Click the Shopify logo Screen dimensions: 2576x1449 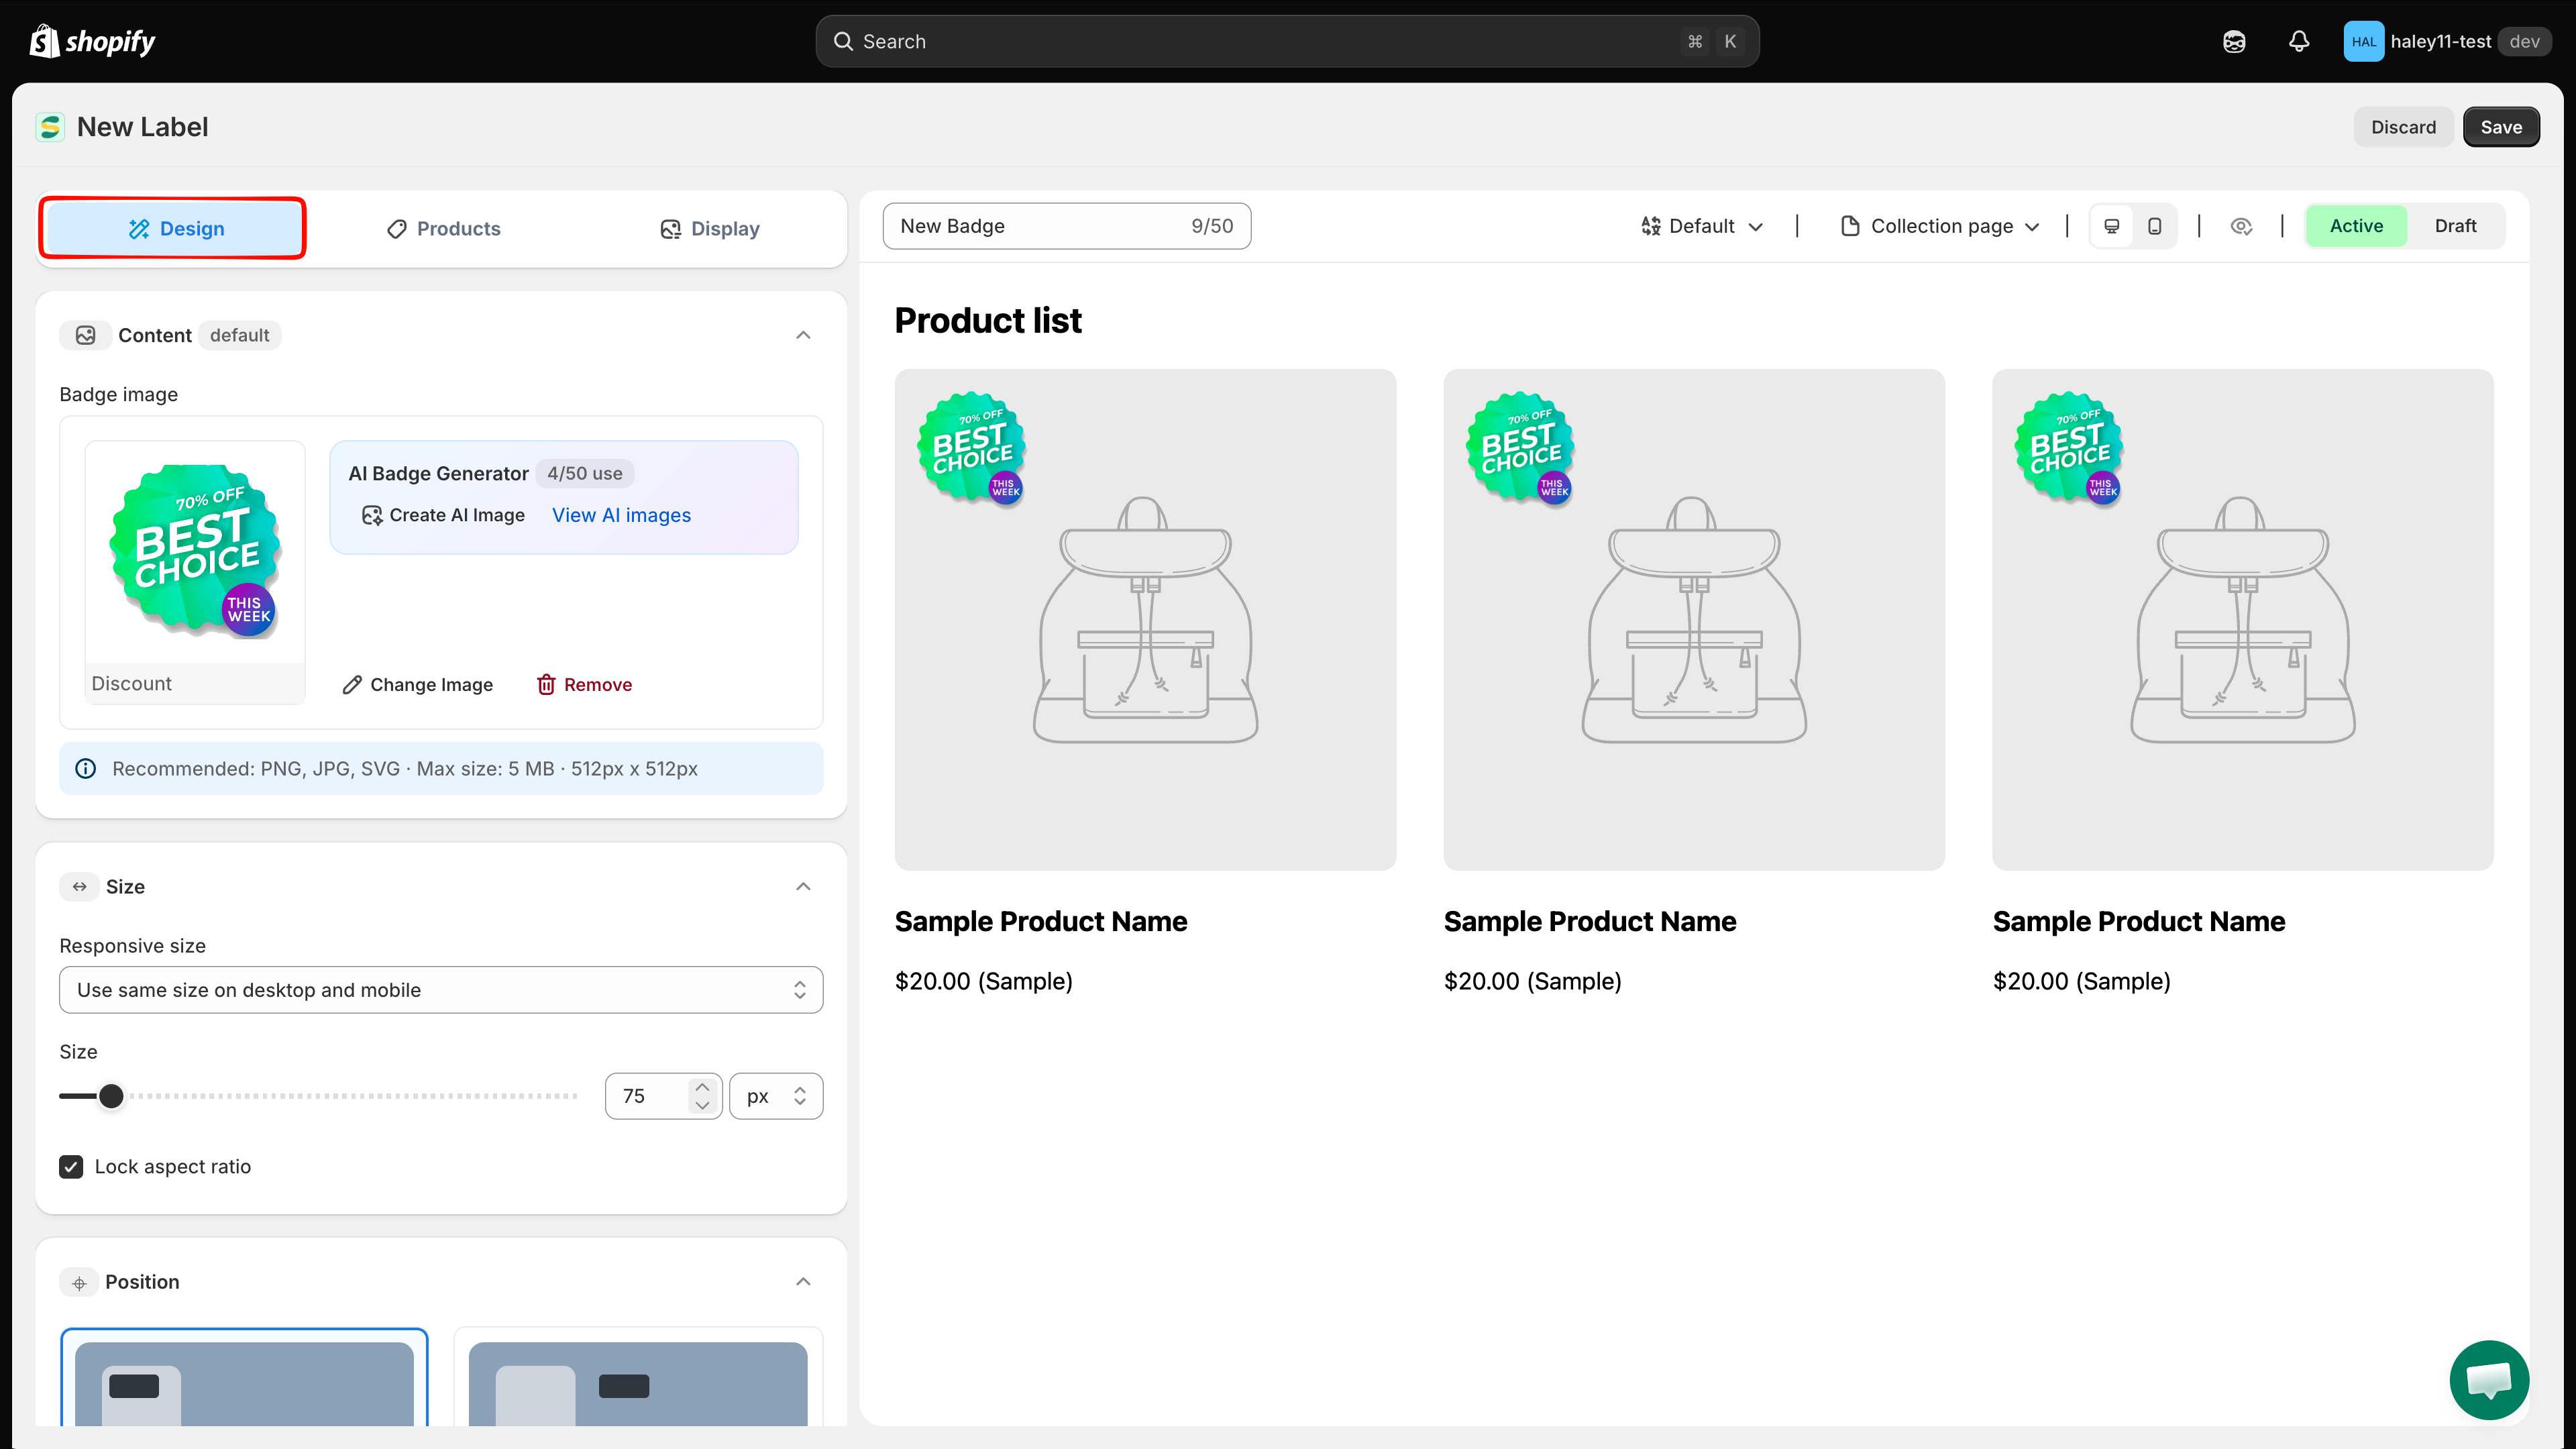tap(93, 41)
